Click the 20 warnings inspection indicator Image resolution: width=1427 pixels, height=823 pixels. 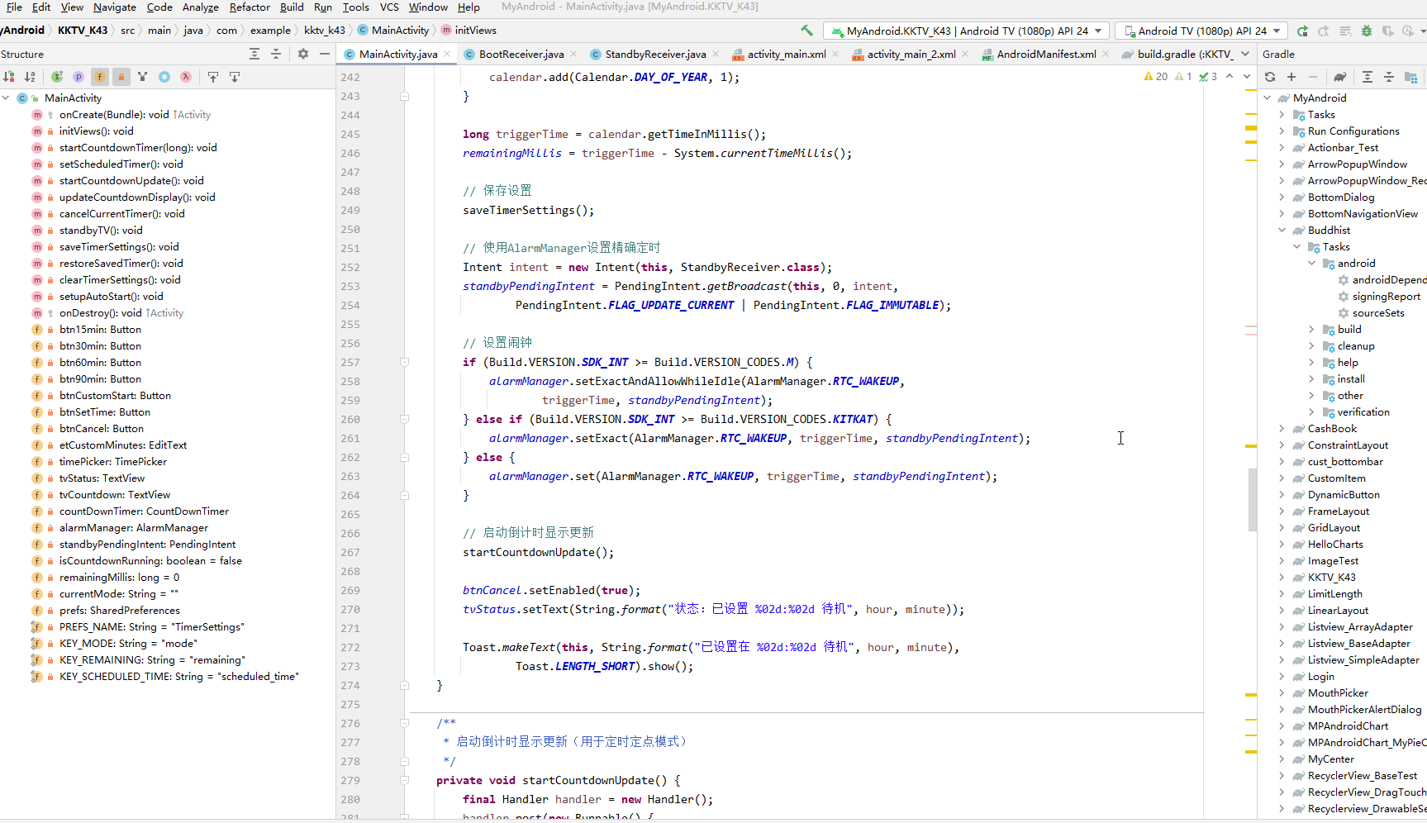(1155, 77)
